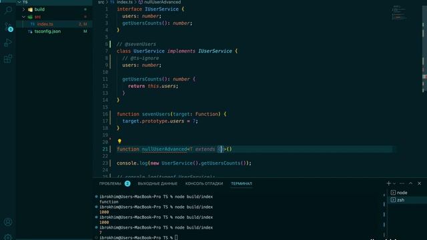Switch to the ВЫХОДНЫЕ ДАННЫЕ tab
This screenshot has height=240, width=427.
pyautogui.click(x=157, y=184)
